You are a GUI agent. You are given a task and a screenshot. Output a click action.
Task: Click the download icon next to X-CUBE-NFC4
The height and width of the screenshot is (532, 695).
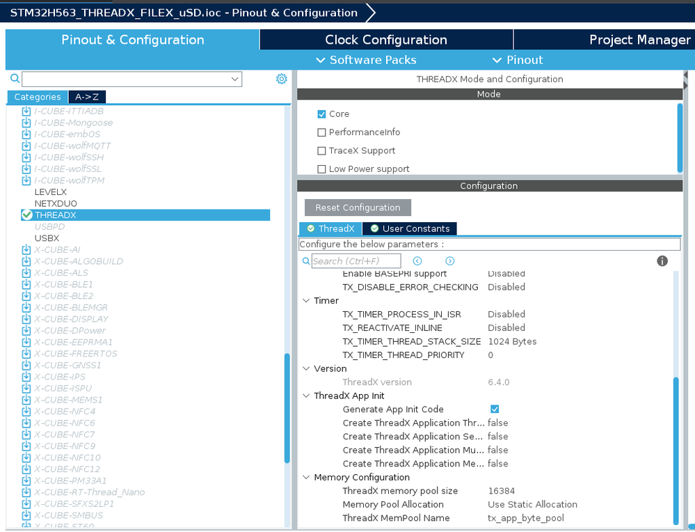[26, 411]
